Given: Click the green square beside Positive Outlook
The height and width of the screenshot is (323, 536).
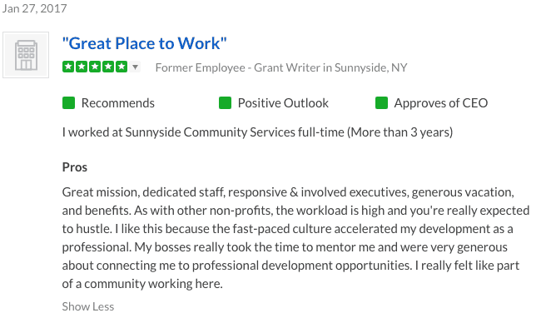Looking at the screenshot, I should pyautogui.click(x=225, y=103).
